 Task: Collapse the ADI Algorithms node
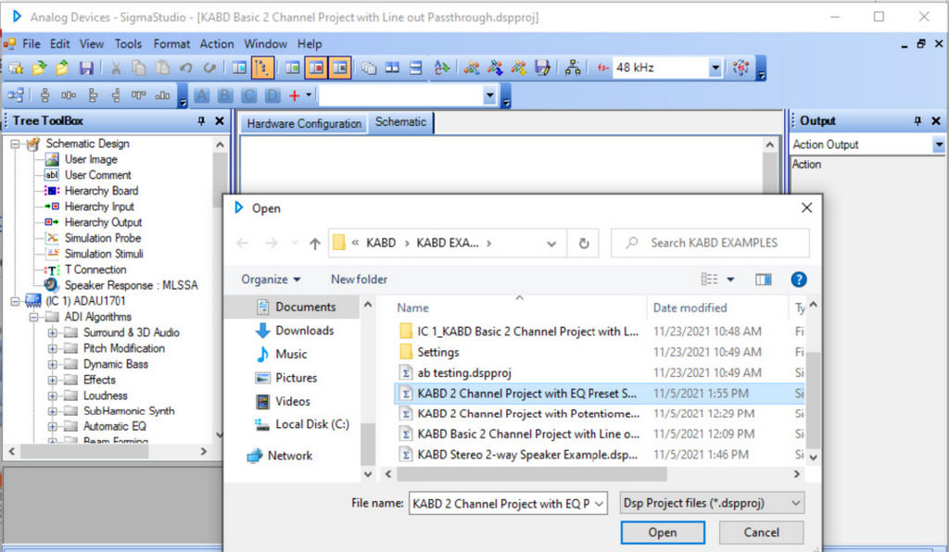[34, 317]
